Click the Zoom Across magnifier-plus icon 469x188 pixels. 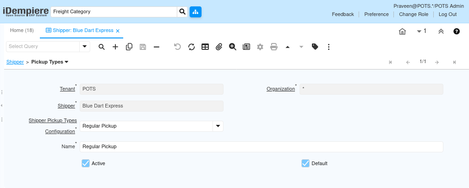coord(233,47)
